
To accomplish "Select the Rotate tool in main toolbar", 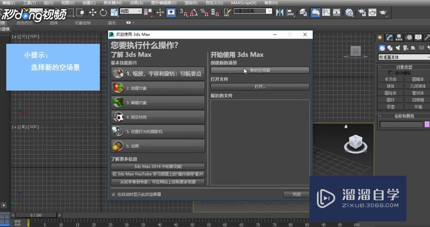I will pos(104,12).
